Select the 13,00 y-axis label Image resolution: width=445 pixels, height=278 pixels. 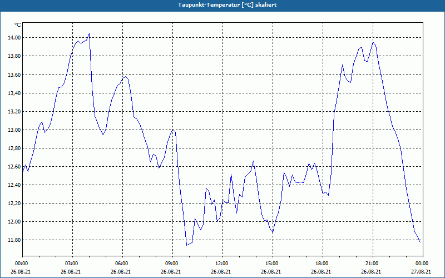14,130
